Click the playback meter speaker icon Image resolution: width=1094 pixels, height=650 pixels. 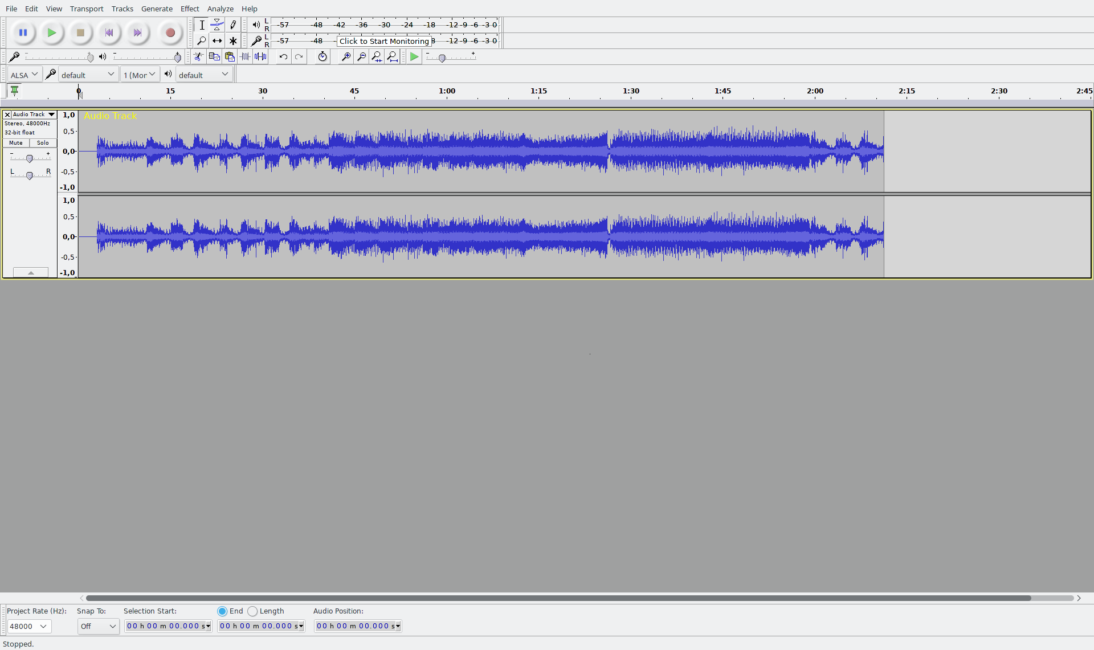click(256, 24)
